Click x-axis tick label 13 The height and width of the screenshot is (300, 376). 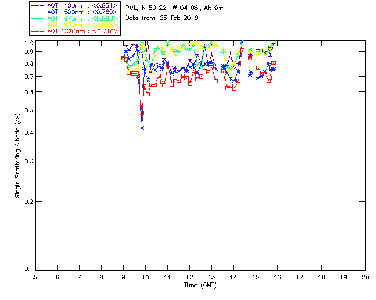211,277
